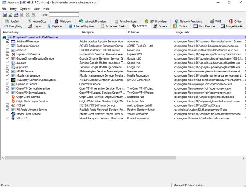
Task: Click into the Filter input field
Action: point(64,15)
